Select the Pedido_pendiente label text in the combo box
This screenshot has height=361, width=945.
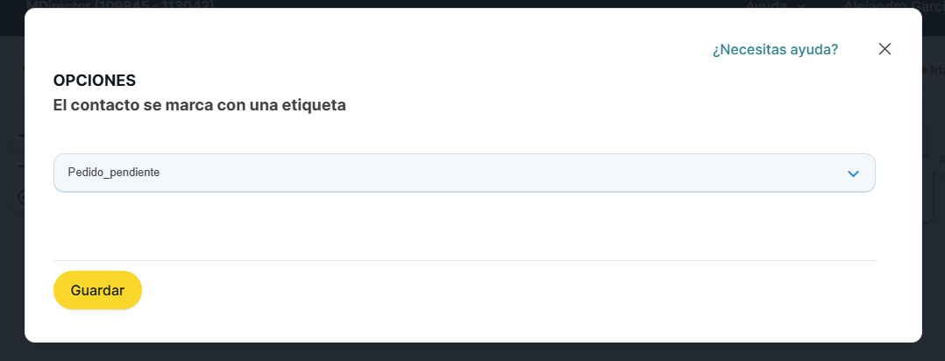pyautogui.click(x=114, y=173)
